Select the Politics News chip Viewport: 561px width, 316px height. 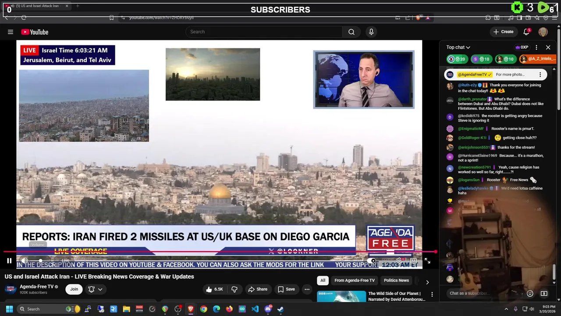(x=396, y=280)
